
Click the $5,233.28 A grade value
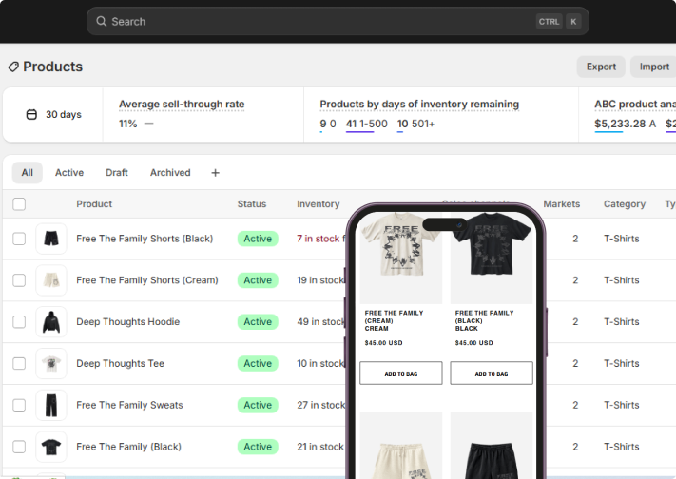point(625,124)
